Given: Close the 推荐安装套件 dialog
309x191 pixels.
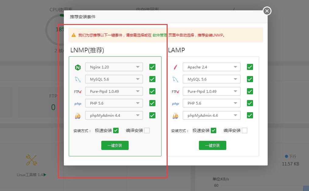Looking at the screenshot, I should point(267,11).
